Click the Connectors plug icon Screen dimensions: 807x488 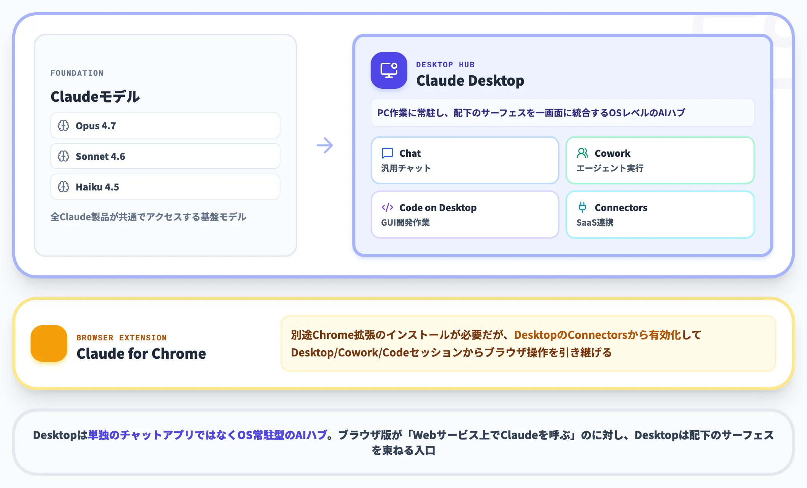582,207
